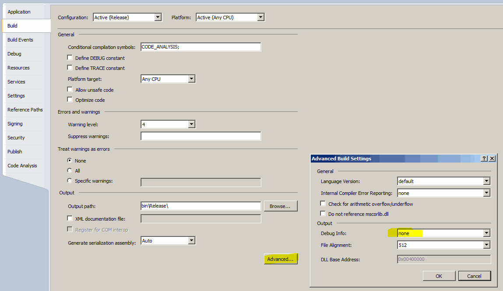Switch to the Build Events tab
The image size is (503, 291).
20,40
